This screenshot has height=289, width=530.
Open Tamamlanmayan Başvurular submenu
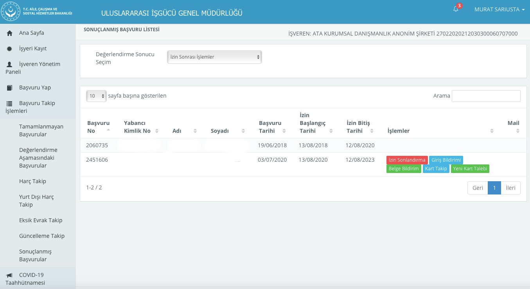[x=41, y=130]
